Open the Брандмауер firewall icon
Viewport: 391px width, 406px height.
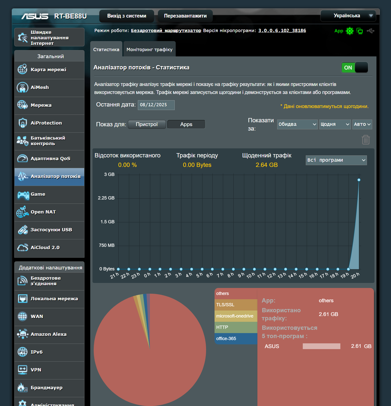point(23,387)
